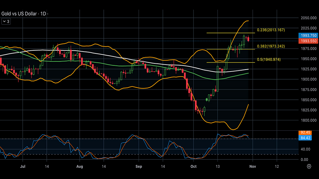Click the 1850.000 price axis label
Screen dimensions: 319x179
coord(309,100)
